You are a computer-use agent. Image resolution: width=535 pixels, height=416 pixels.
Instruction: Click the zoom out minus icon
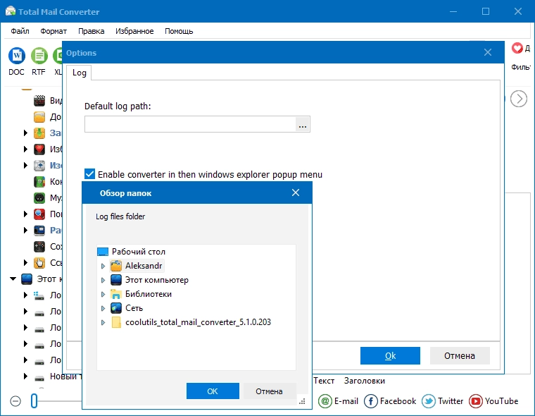pos(15,401)
